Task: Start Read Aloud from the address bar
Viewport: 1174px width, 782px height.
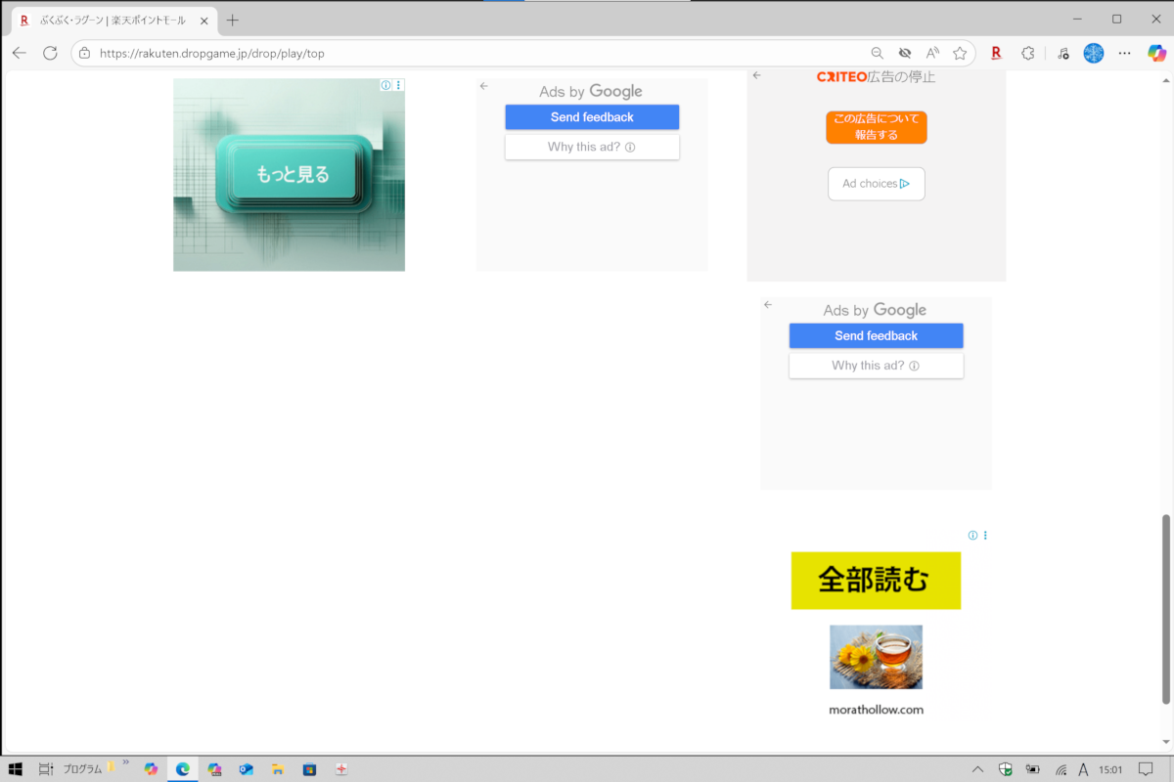Action: coord(932,53)
